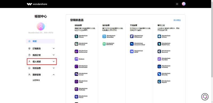This screenshot has width=213, height=103.
Task: Open Wondershare DemoCreator icon
Action: 76,67
